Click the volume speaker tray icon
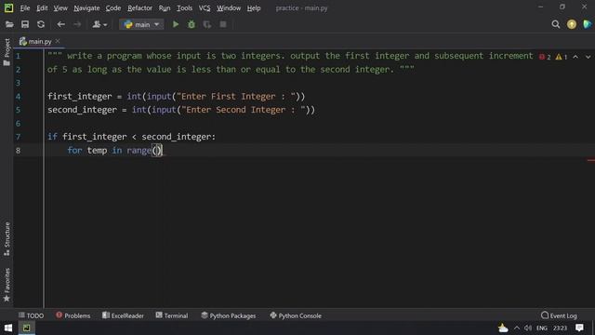 point(528,328)
